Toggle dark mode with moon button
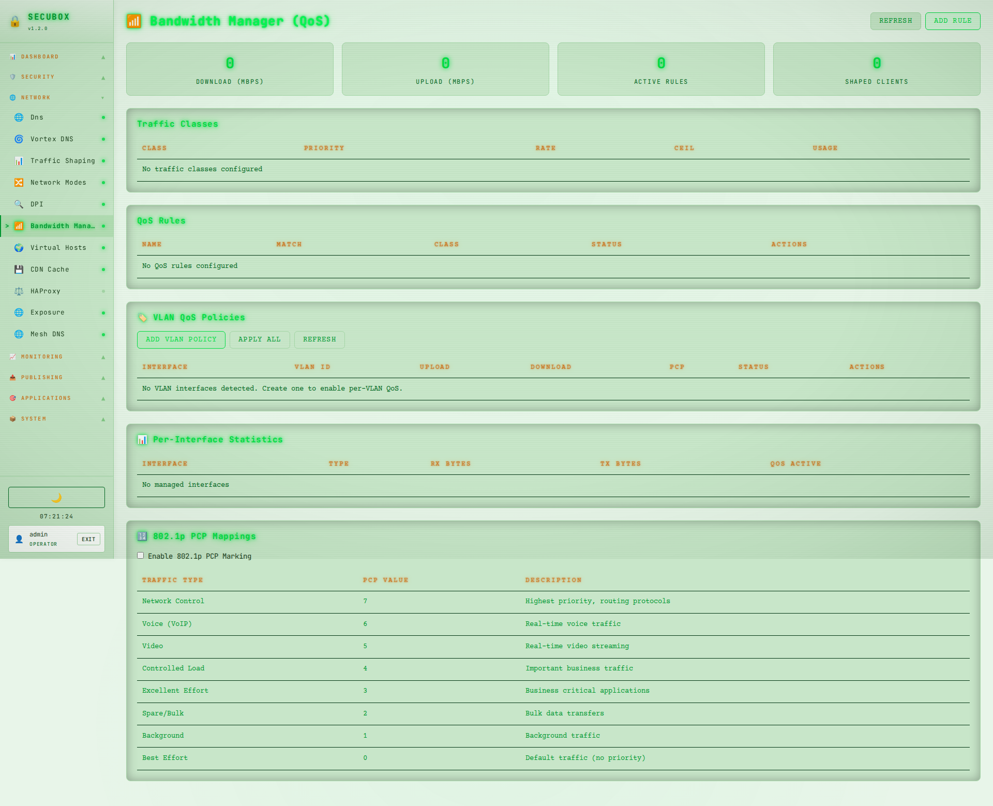 tap(56, 497)
